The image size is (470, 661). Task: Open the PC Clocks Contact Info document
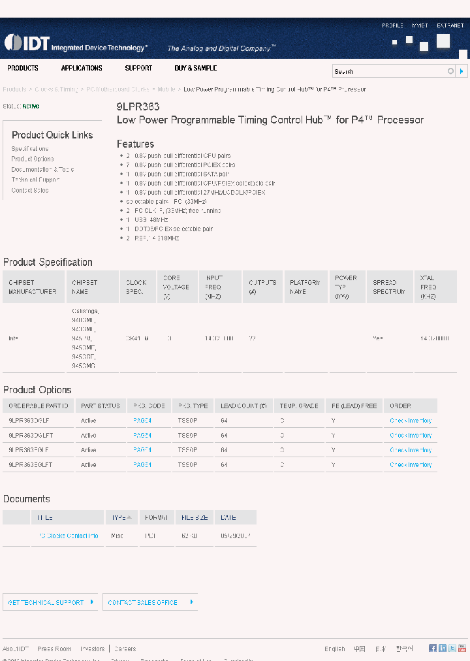click(x=69, y=536)
